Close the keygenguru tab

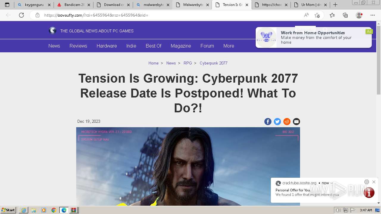coord(49,5)
